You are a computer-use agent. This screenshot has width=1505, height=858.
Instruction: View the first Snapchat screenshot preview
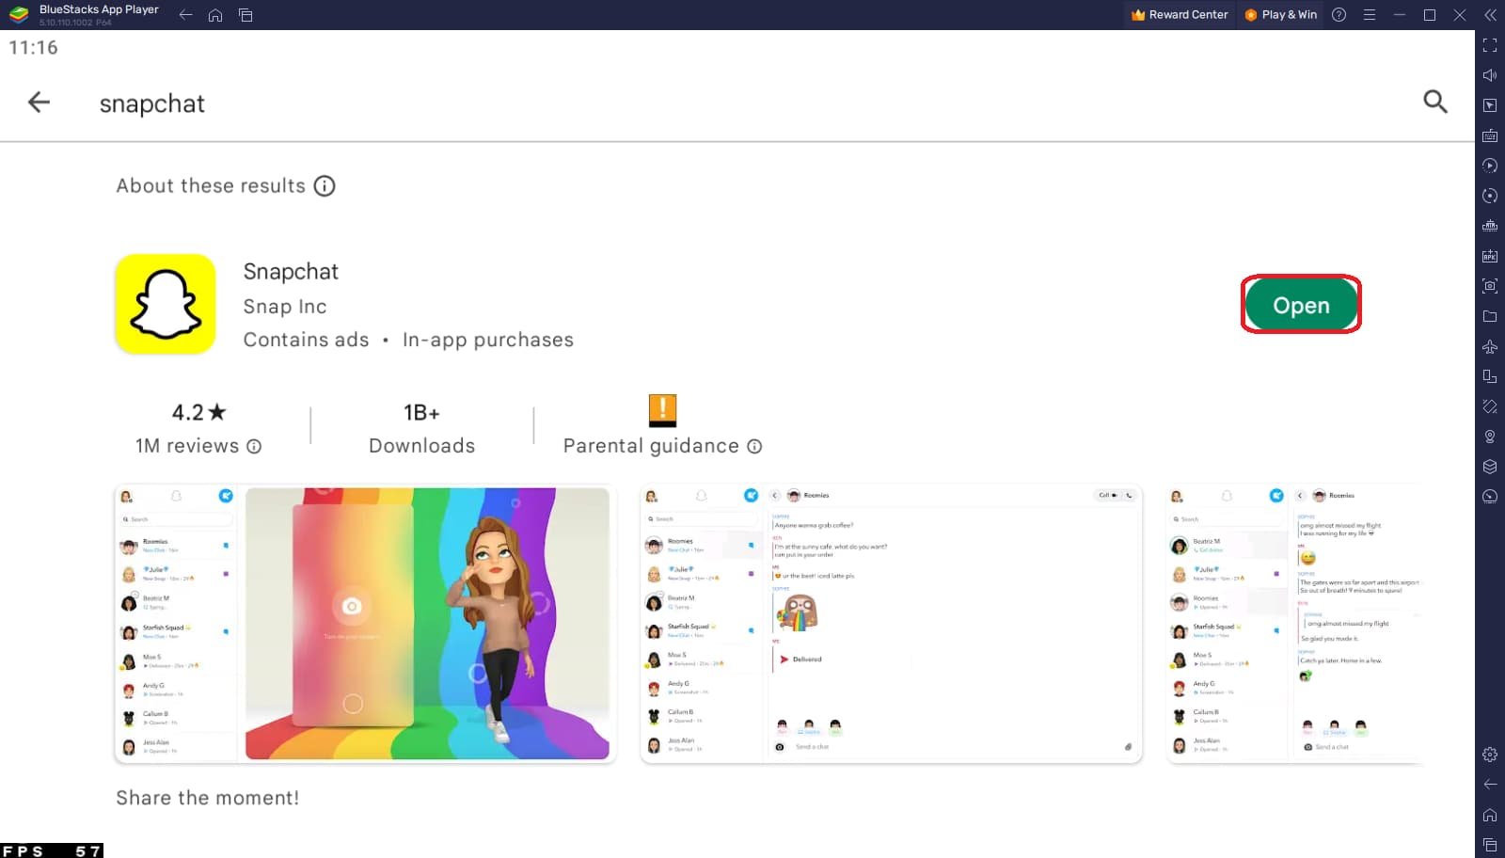(365, 622)
